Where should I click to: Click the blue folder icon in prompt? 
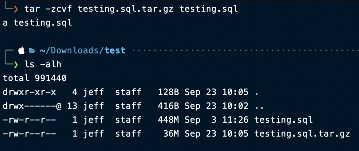[32, 51]
